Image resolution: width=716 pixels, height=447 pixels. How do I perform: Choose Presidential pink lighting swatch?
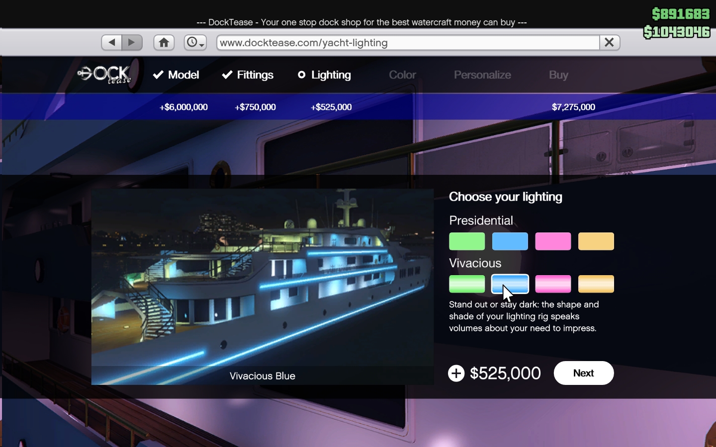point(553,241)
